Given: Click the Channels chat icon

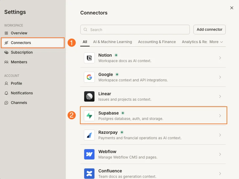Looking at the screenshot, I should click(x=6, y=103).
